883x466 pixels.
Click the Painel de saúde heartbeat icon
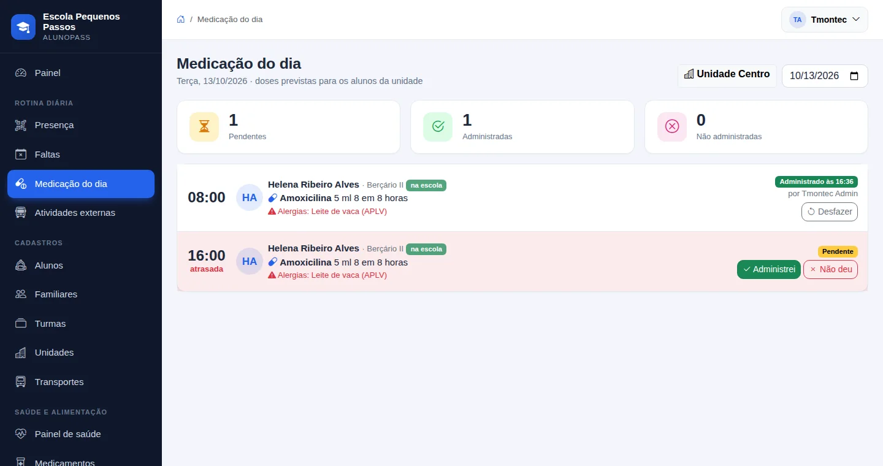coord(21,434)
